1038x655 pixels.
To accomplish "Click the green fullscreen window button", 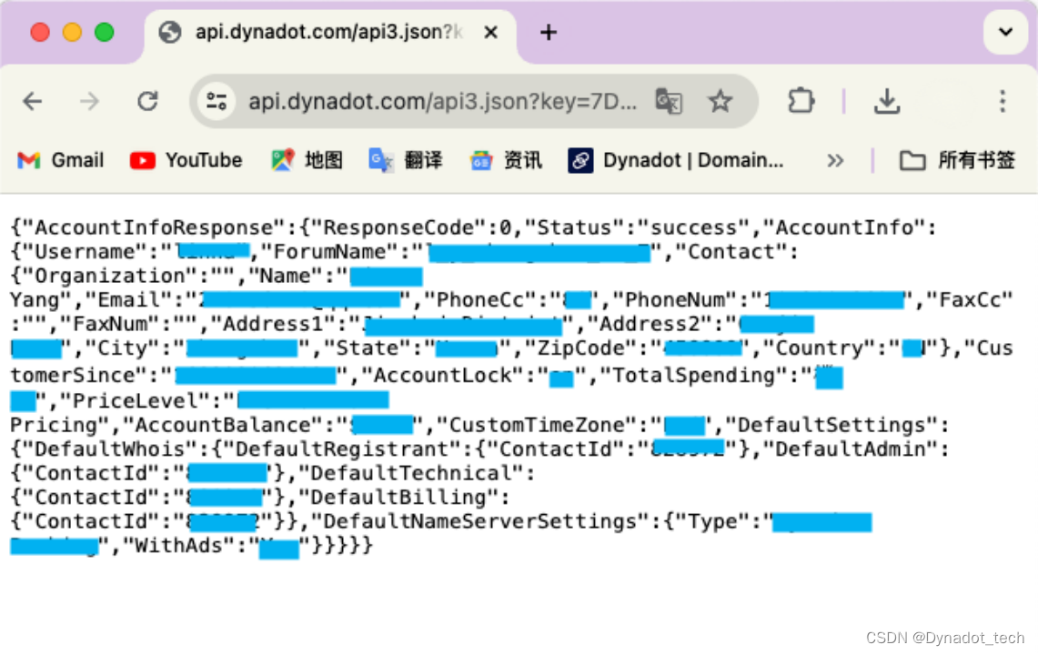I will point(104,32).
